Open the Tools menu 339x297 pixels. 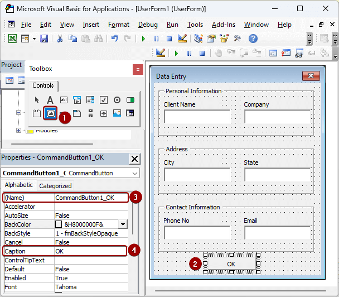click(195, 25)
